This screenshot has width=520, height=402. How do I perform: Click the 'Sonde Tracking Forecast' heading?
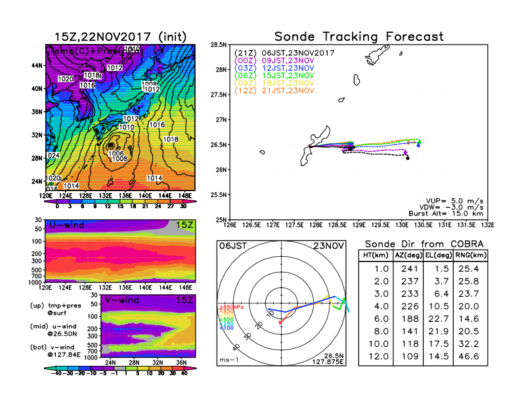click(x=359, y=37)
